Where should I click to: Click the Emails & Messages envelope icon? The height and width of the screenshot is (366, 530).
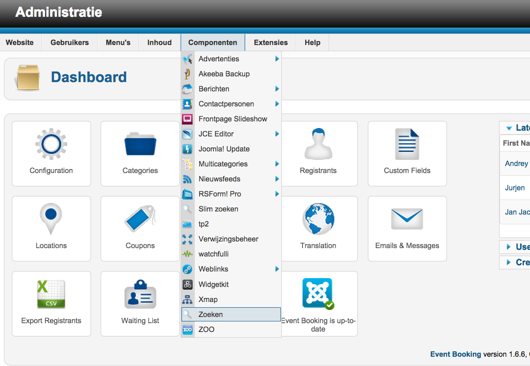click(x=407, y=219)
